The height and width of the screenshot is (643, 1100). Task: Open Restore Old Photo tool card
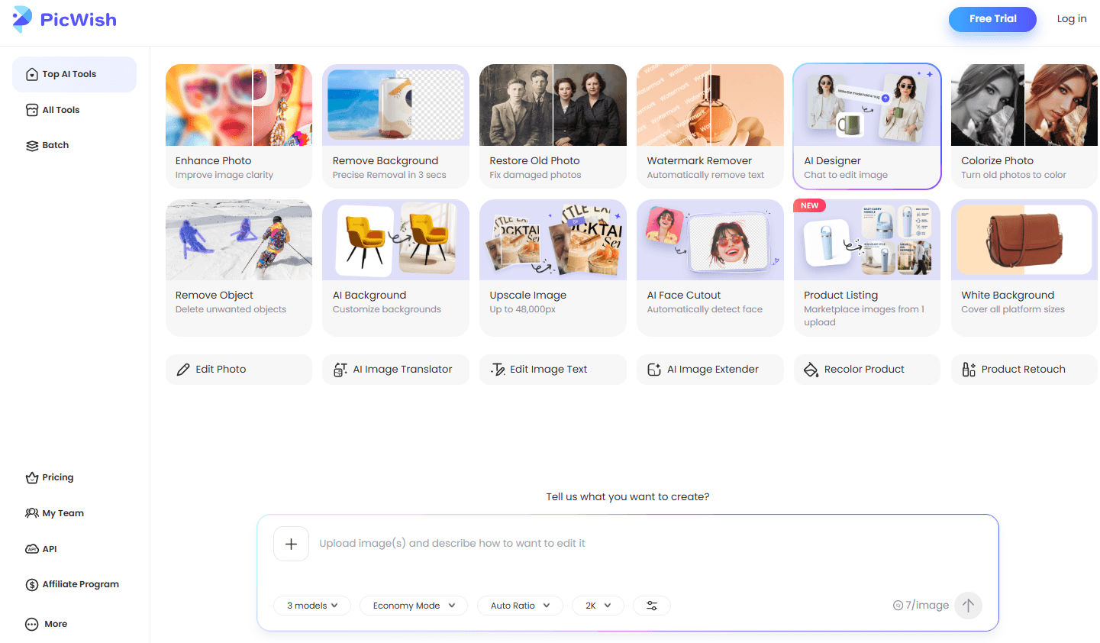point(553,126)
